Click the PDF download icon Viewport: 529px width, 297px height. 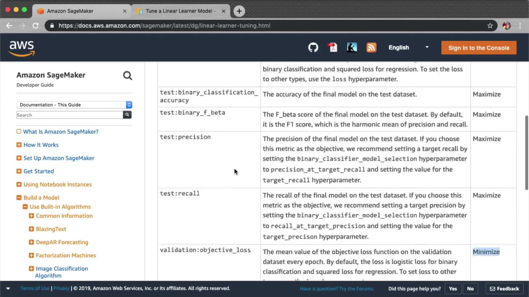click(x=333, y=48)
